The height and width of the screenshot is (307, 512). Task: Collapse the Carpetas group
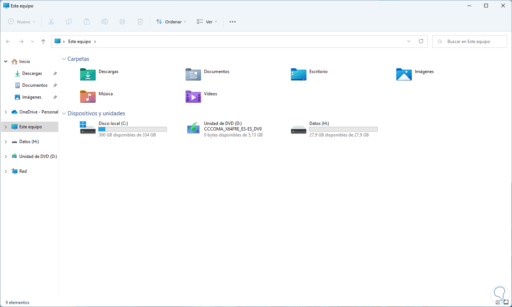(x=64, y=59)
